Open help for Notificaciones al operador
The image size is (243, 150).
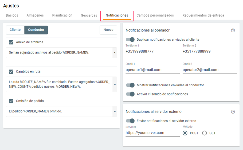[x=233, y=30]
